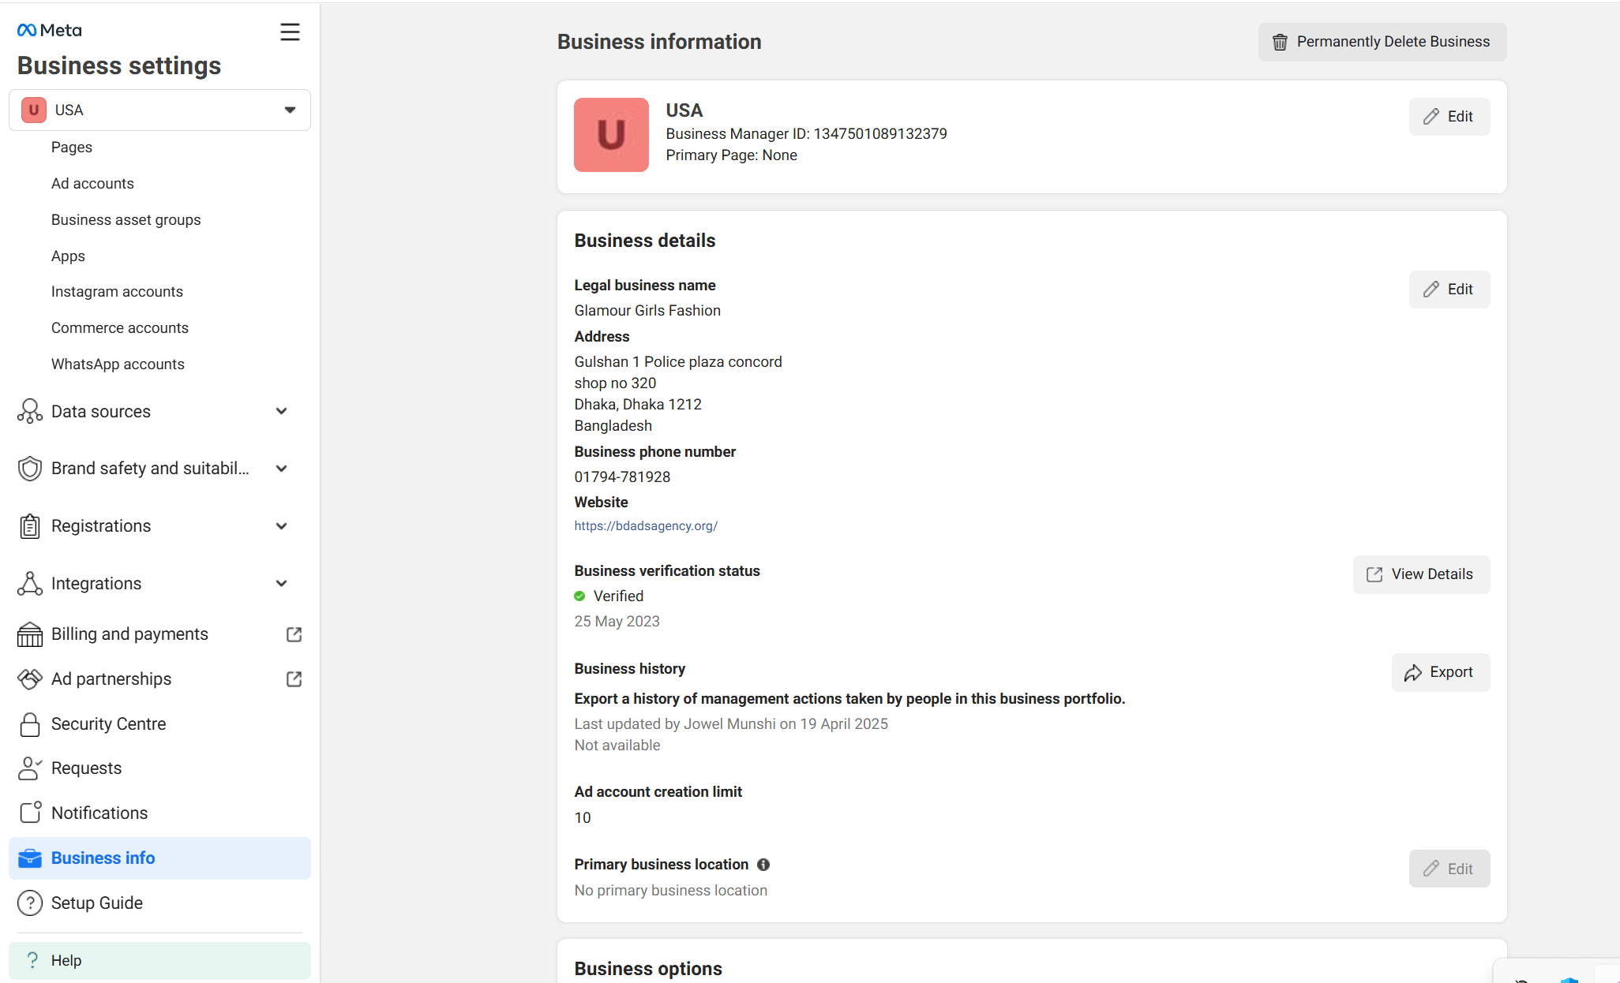
Task: Click the red U avatar in the dropdown
Action: pyautogui.click(x=34, y=110)
